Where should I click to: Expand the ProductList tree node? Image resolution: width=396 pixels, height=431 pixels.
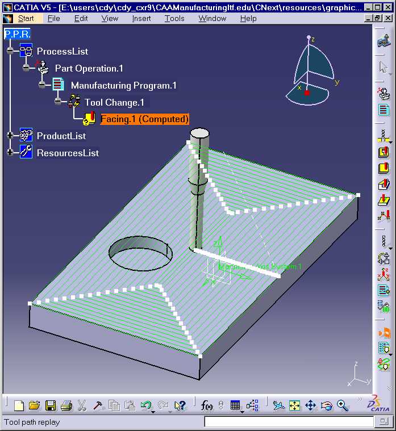pos(10,135)
